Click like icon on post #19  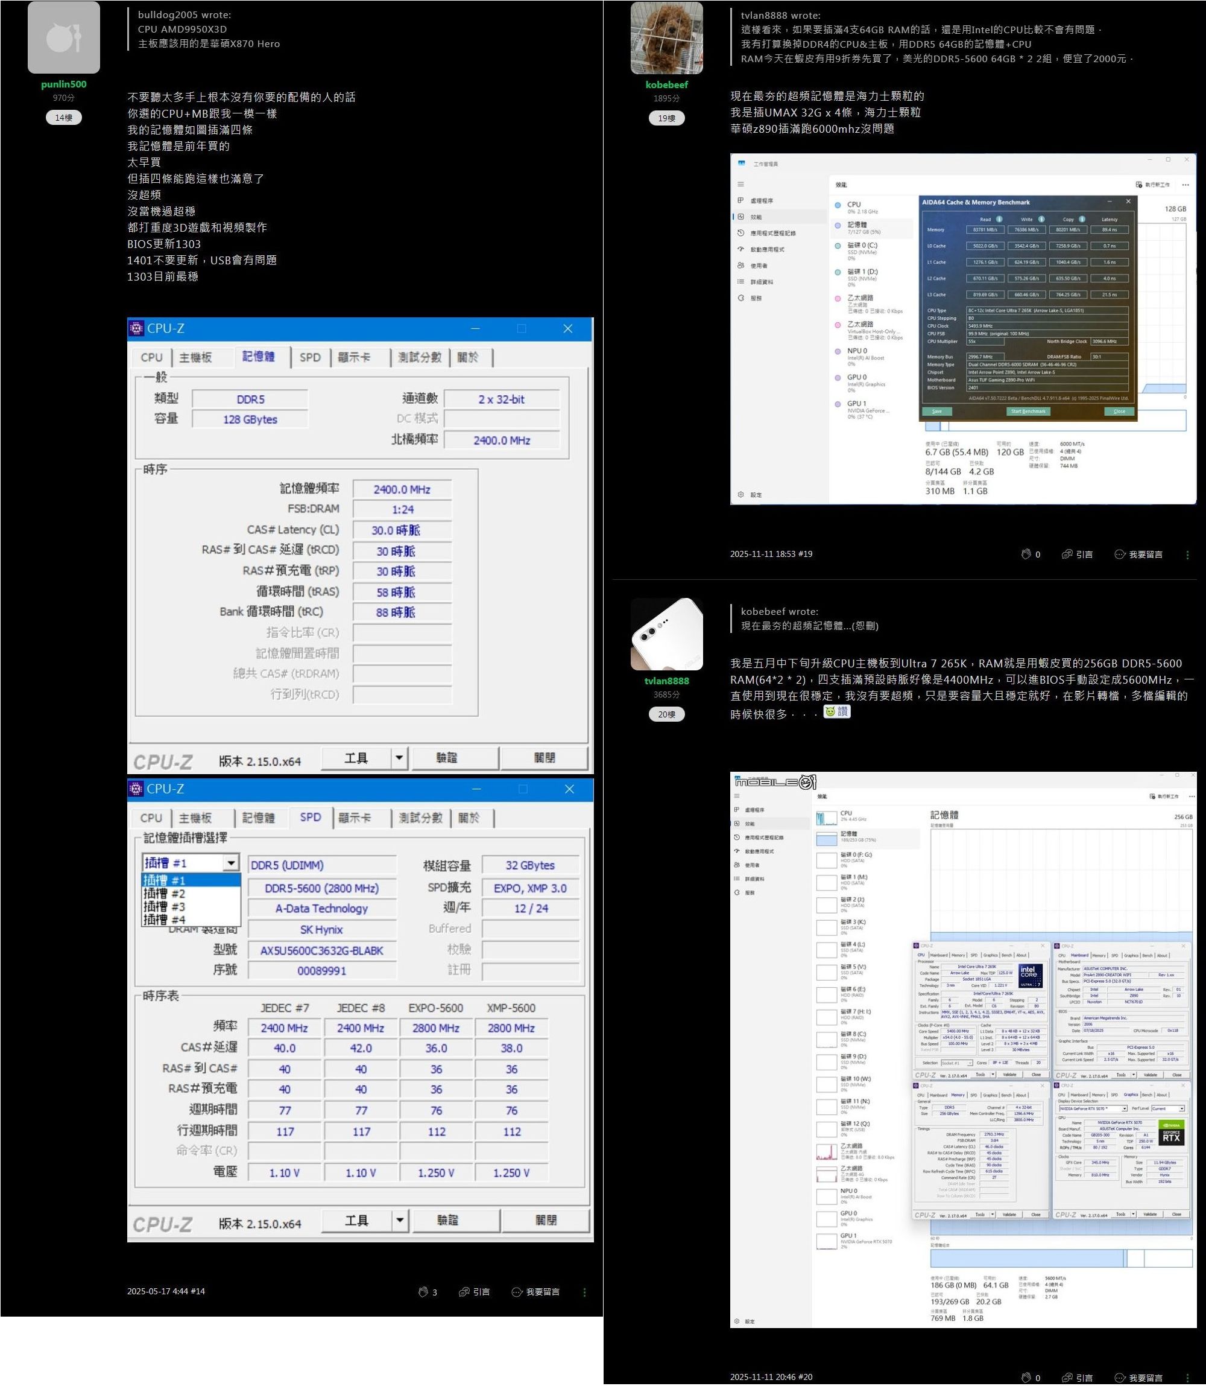pyautogui.click(x=1026, y=555)
